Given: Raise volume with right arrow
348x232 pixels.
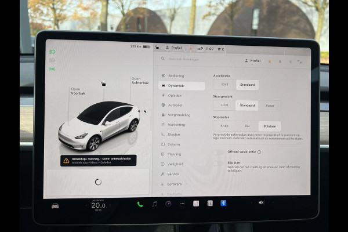Looking at the screenshot, I should 273,202.
